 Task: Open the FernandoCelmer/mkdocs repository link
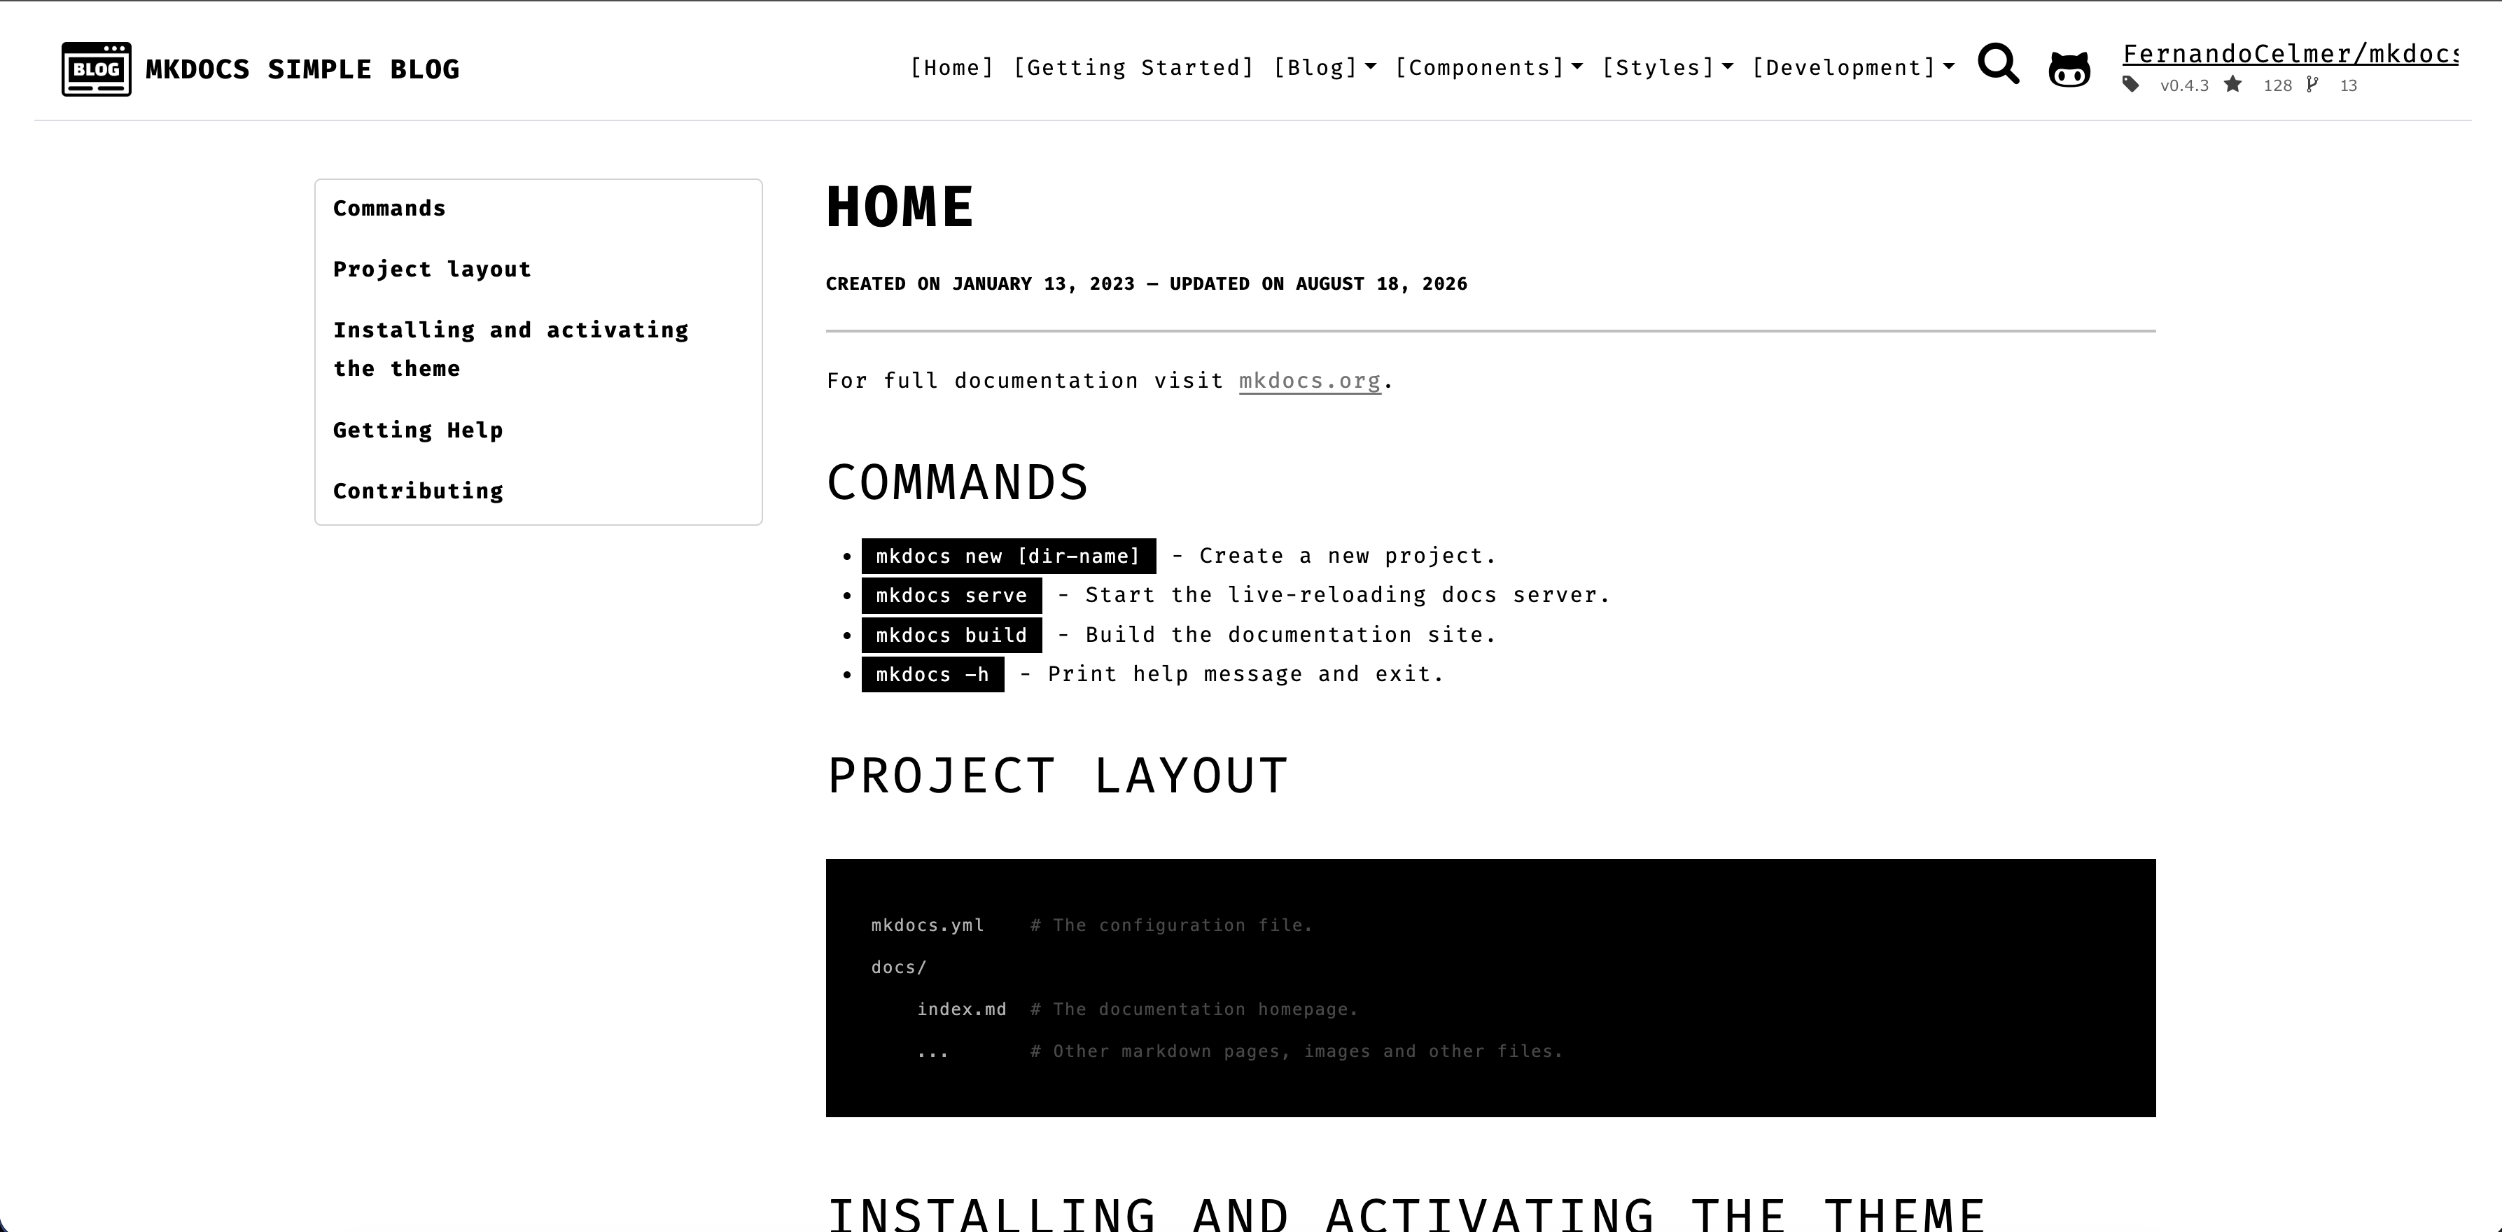pos(2289,53)
